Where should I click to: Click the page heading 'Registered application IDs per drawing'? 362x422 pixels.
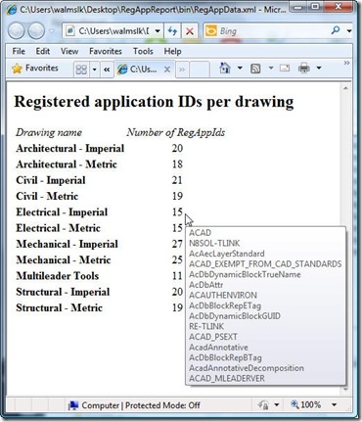[154, 102]
